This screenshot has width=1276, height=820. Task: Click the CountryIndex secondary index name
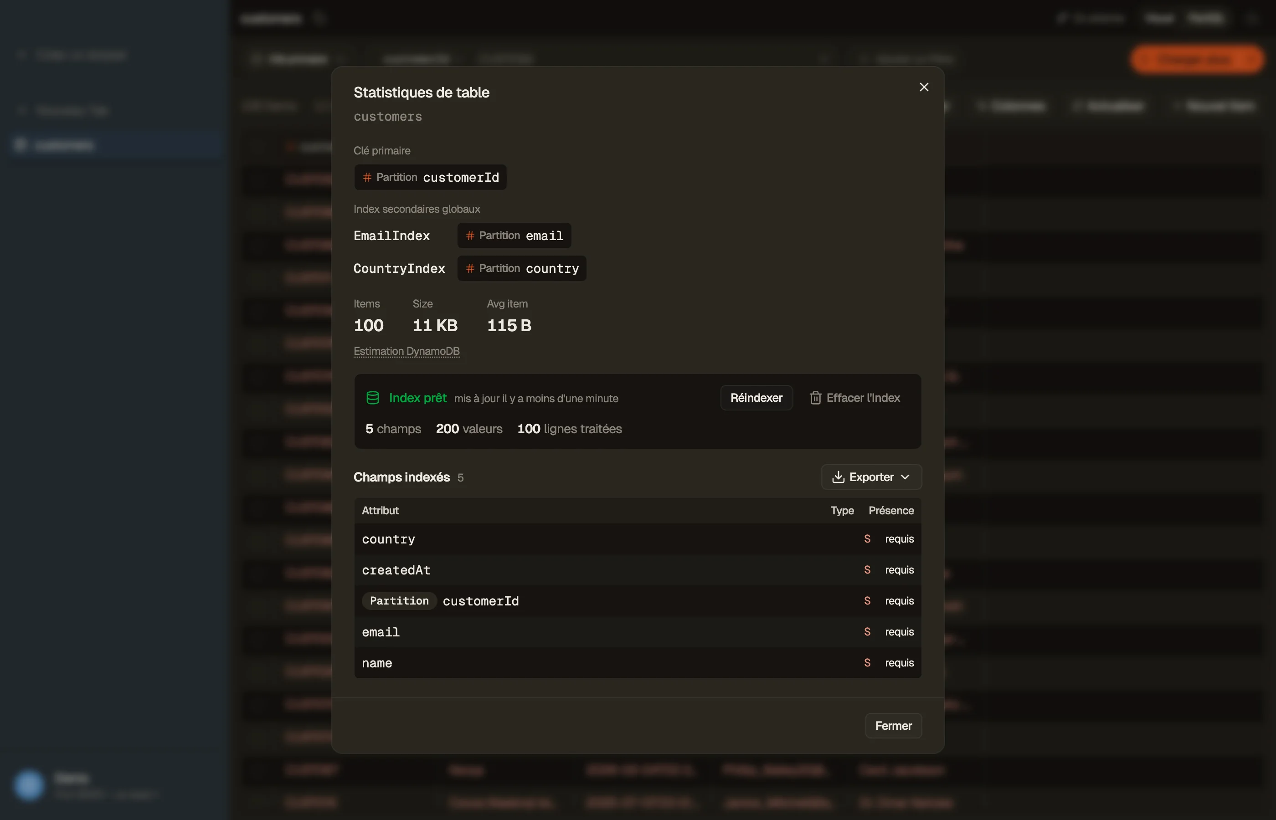point(399,269)
